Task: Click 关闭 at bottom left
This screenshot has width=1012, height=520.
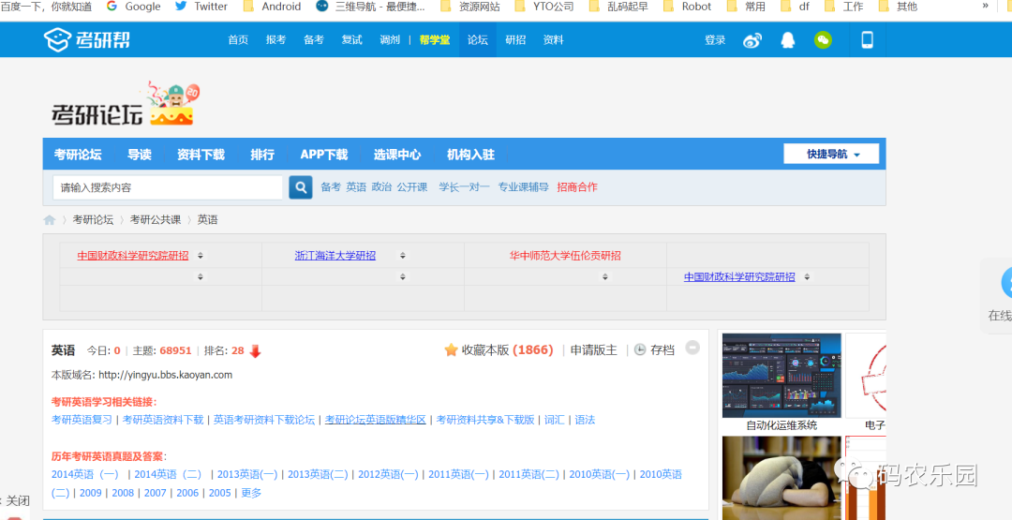Action: (x=18, y=500)
